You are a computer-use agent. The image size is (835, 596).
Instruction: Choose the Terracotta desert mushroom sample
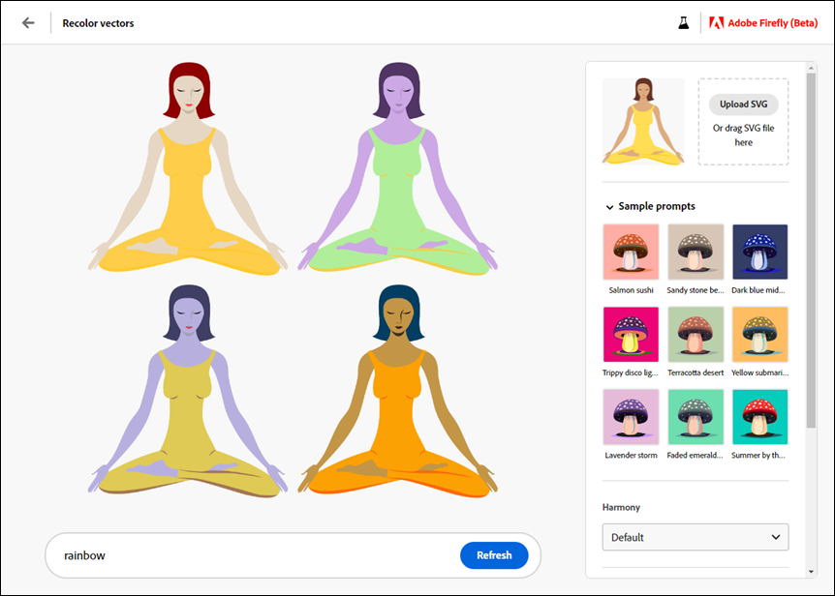click(x=696, y=335)
